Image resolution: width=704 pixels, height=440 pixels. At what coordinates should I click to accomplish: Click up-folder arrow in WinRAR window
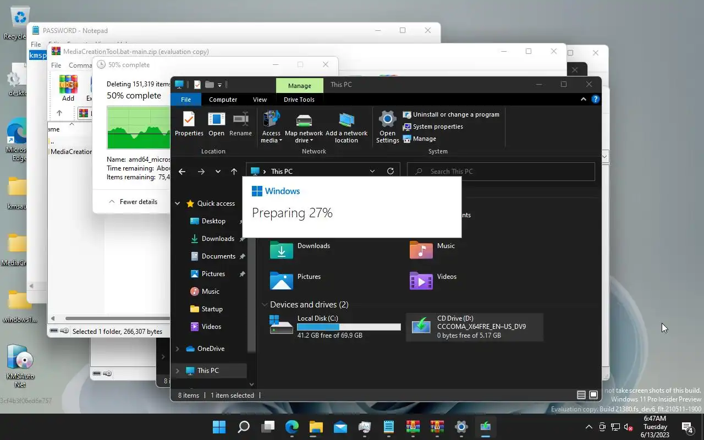tap(59, 113)
